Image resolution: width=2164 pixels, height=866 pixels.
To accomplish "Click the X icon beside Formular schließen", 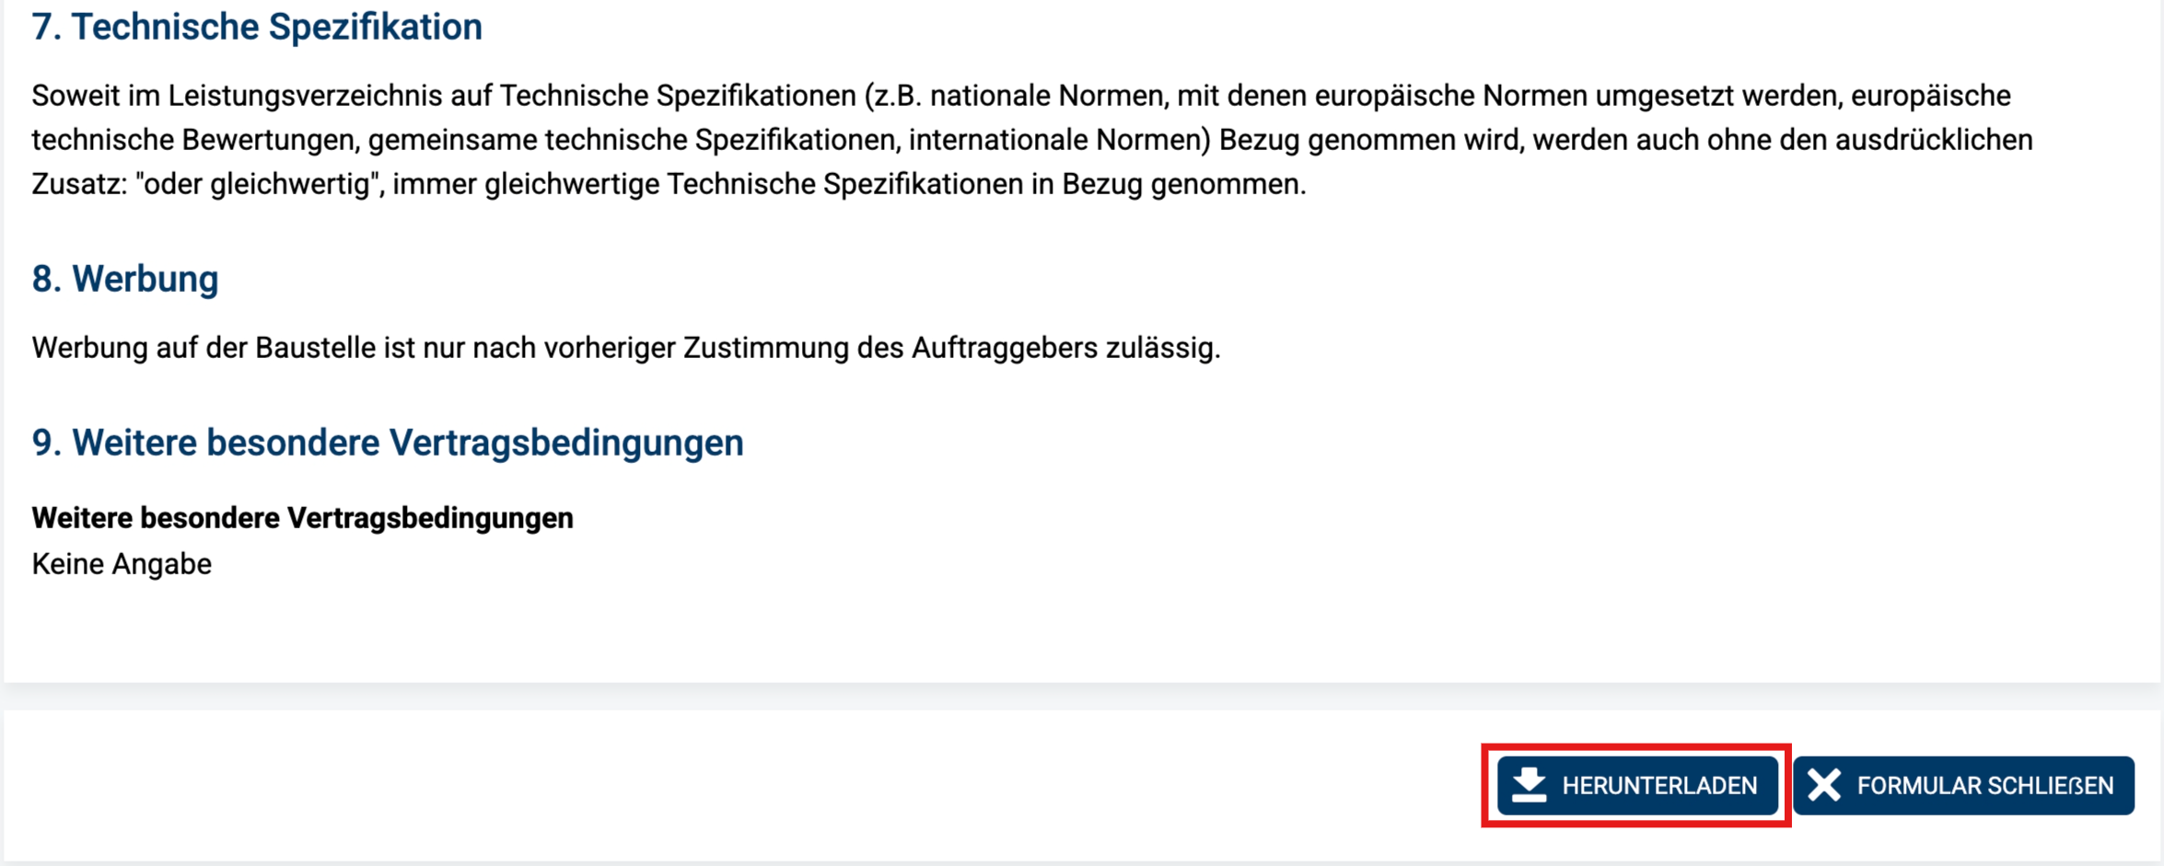I will click(x=1823, y=785).
